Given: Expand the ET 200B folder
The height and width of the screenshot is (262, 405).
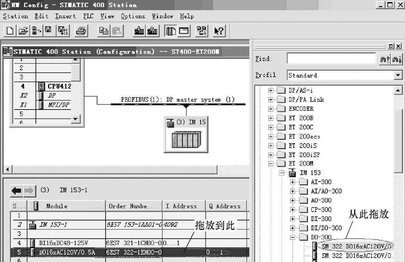Looking at the screenshot, I should [271, 118].
